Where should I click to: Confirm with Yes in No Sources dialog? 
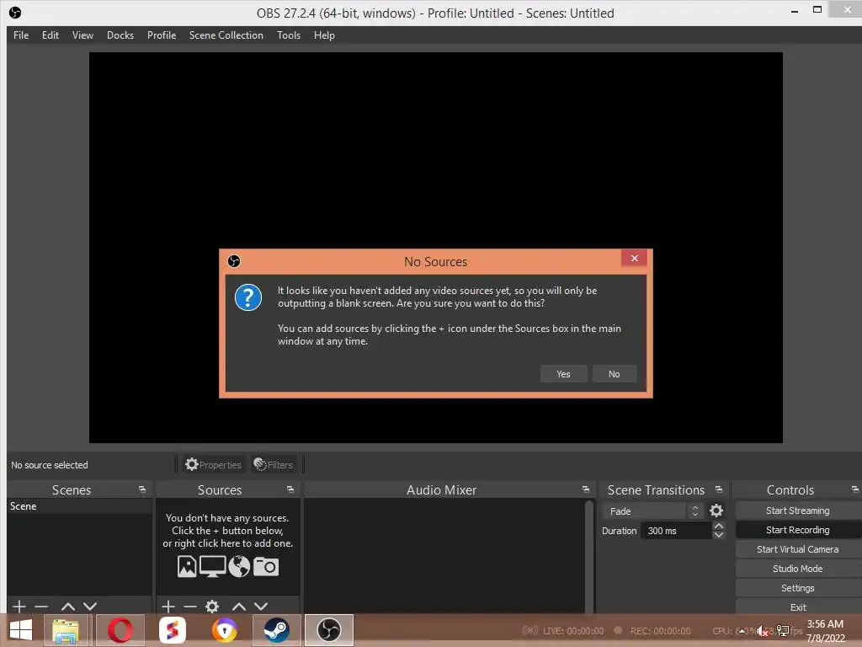point(563,374)
